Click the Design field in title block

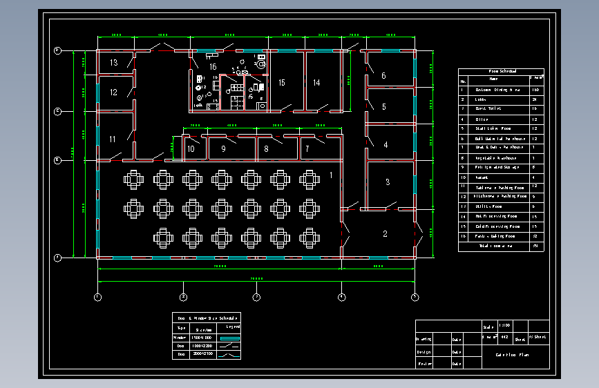[x=424, y=352]
